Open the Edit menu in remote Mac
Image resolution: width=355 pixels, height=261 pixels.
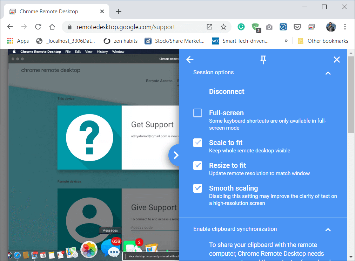click(78, 51)
